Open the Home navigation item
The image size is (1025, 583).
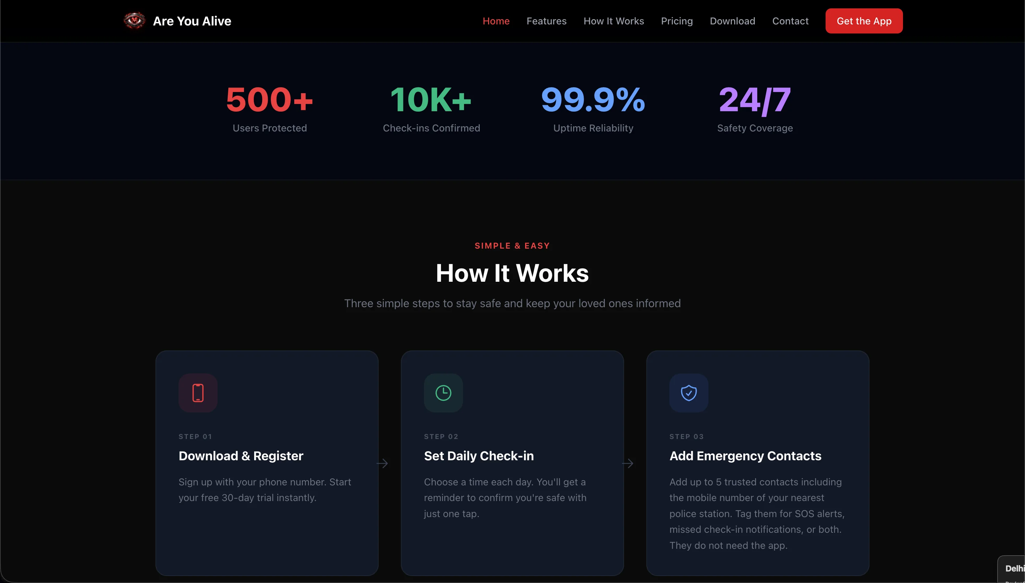(496, 21)
